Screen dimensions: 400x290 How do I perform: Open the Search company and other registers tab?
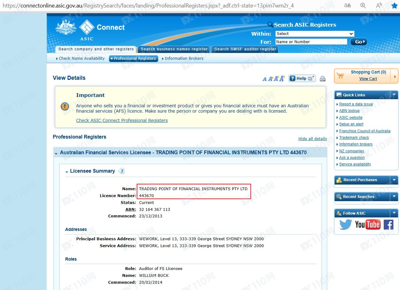96,49
